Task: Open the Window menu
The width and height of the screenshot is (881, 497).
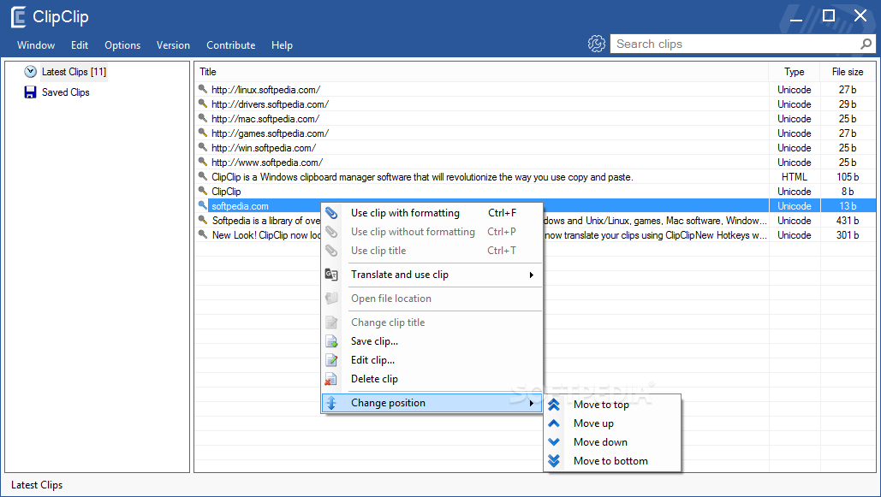Action: point(36,45)
